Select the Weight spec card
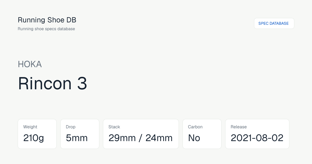 [x=37, y=134]
